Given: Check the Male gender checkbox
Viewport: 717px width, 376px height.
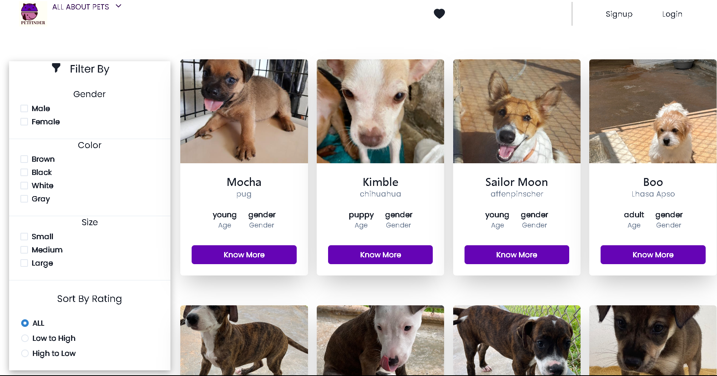Looking at the screenshot, I should pyautogui.click(x=24, y=108).
